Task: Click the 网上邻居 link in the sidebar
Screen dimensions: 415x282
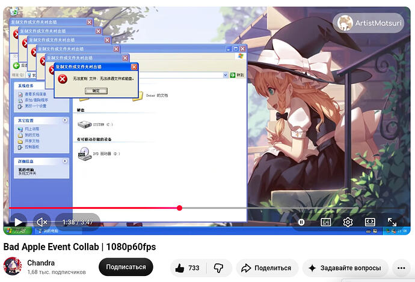Action: 32,129
